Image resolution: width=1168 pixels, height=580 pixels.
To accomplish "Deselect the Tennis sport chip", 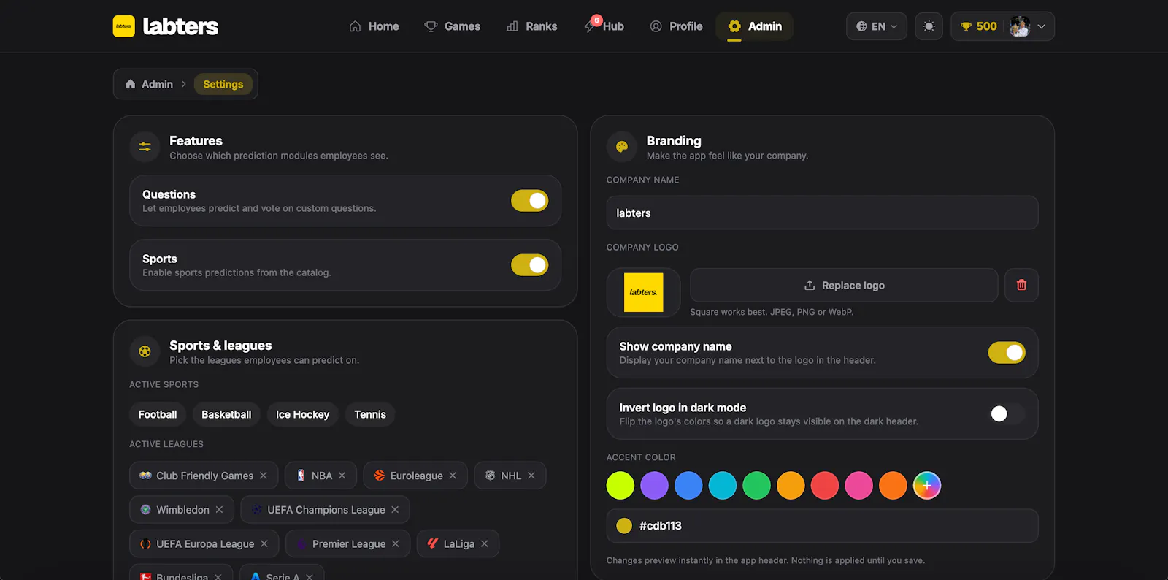I will tap(370, 414).
